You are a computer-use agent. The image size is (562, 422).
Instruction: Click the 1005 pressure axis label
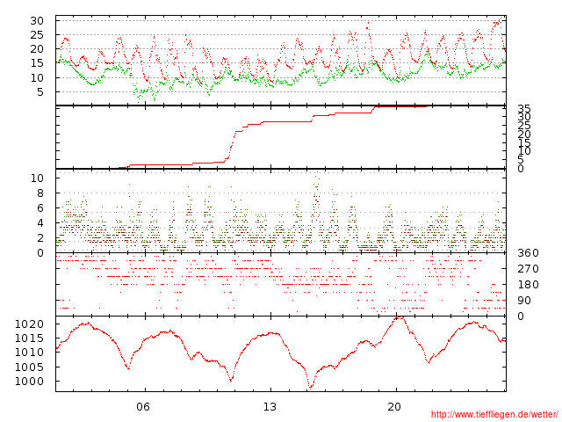pyautogui.click(x=29, y=367)
